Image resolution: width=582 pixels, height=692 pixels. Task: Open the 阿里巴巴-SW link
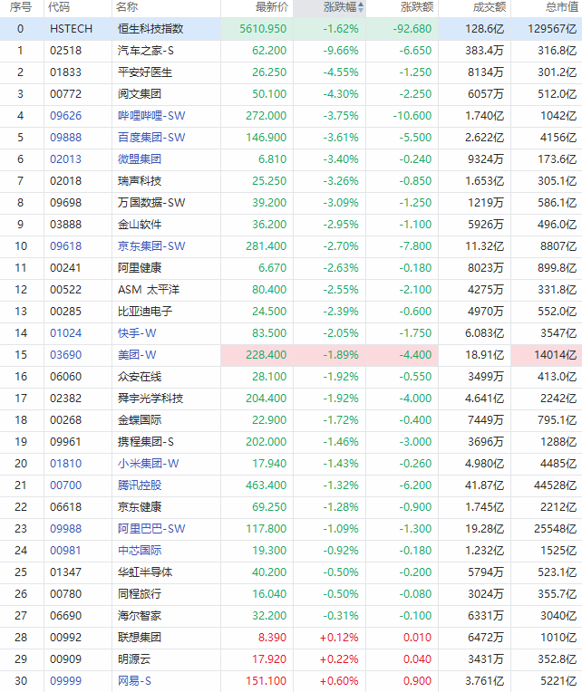pos(151,529)
